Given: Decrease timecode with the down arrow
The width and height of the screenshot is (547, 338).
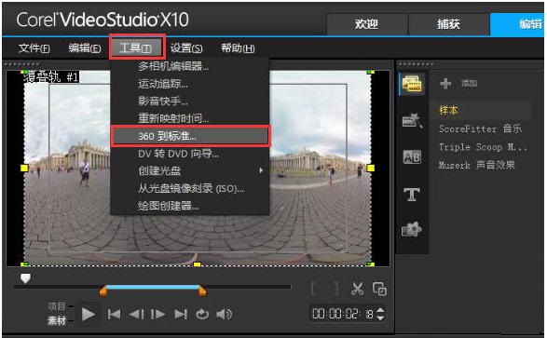Looking at the screenshot, I should tap(380, 318).
